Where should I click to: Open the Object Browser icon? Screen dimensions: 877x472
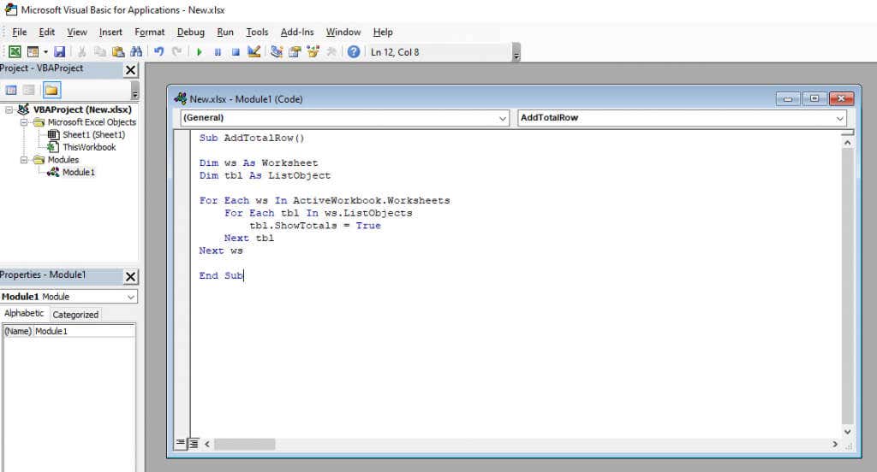point(313,52)
